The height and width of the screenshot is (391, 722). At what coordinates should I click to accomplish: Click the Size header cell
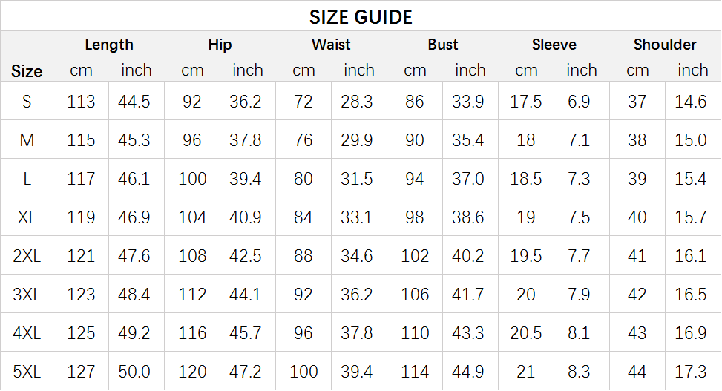click(x=27, y=71)
